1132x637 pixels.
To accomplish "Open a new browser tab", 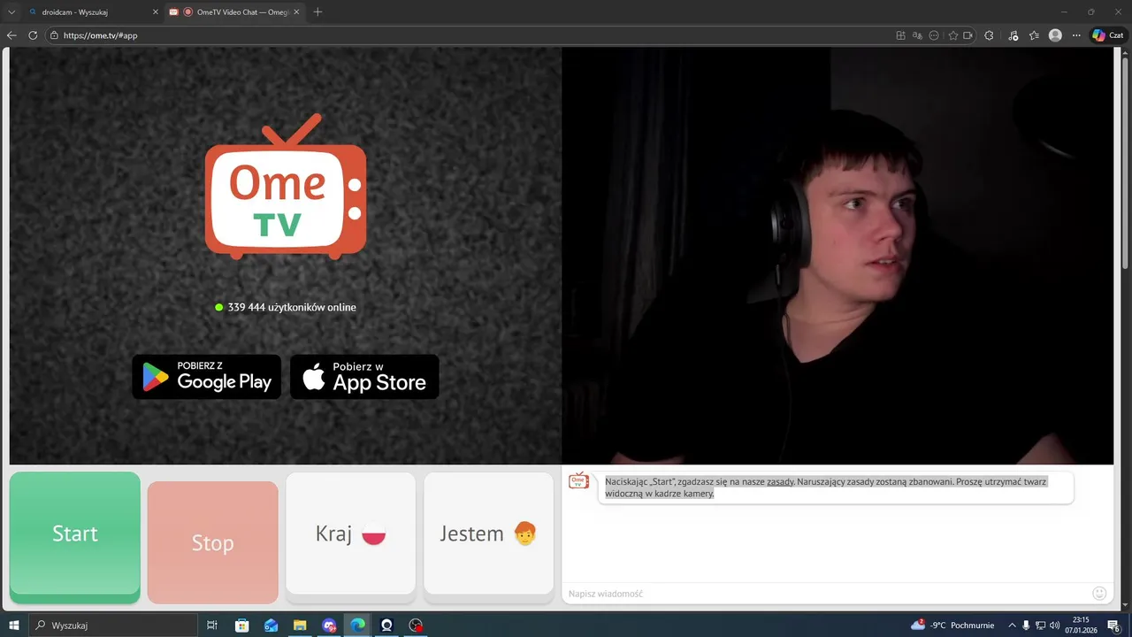I will pyautogui.click(x=318, y=12).
